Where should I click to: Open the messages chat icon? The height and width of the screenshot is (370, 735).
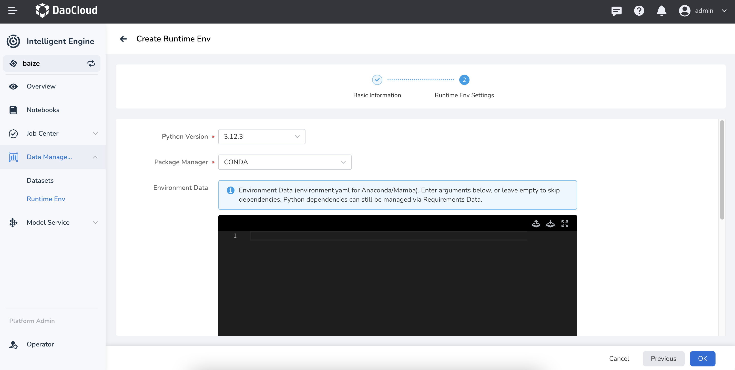click(616, 11)
